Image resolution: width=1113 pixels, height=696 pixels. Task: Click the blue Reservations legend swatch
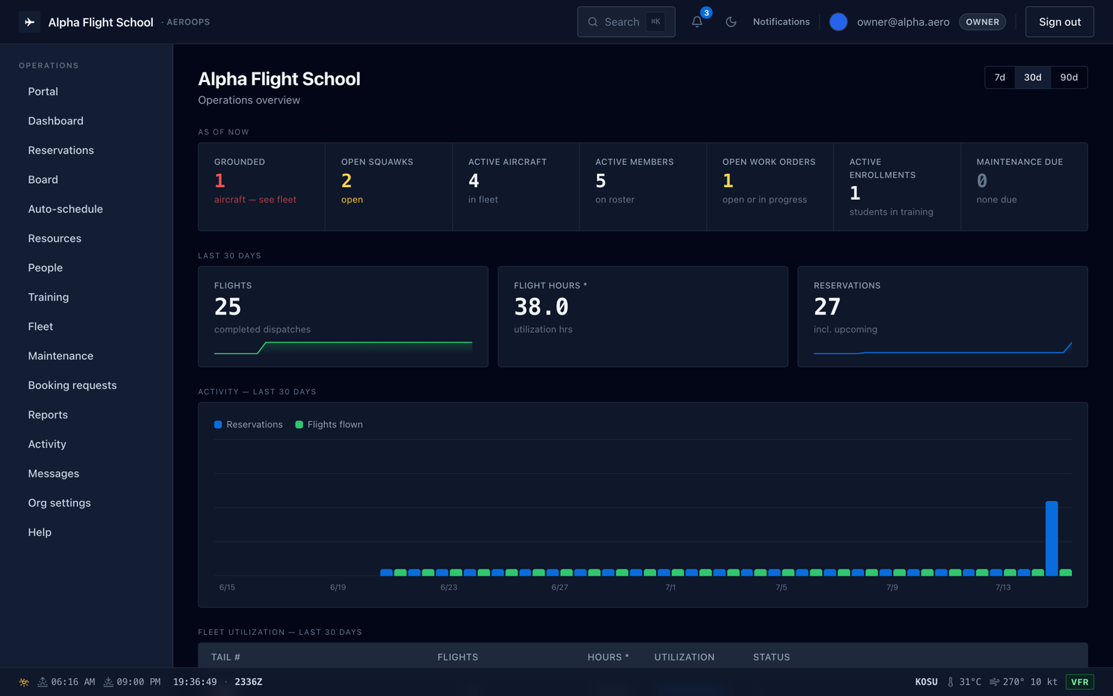click(218, 425)
